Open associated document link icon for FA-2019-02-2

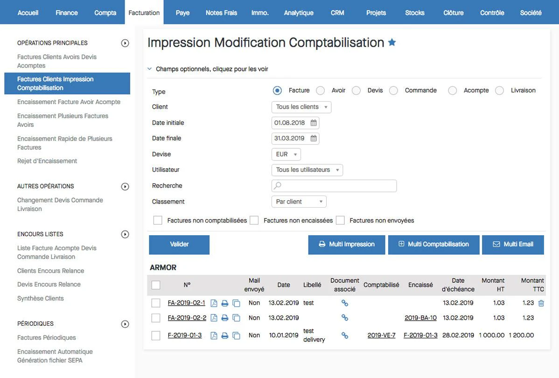[x=344, y=317]
